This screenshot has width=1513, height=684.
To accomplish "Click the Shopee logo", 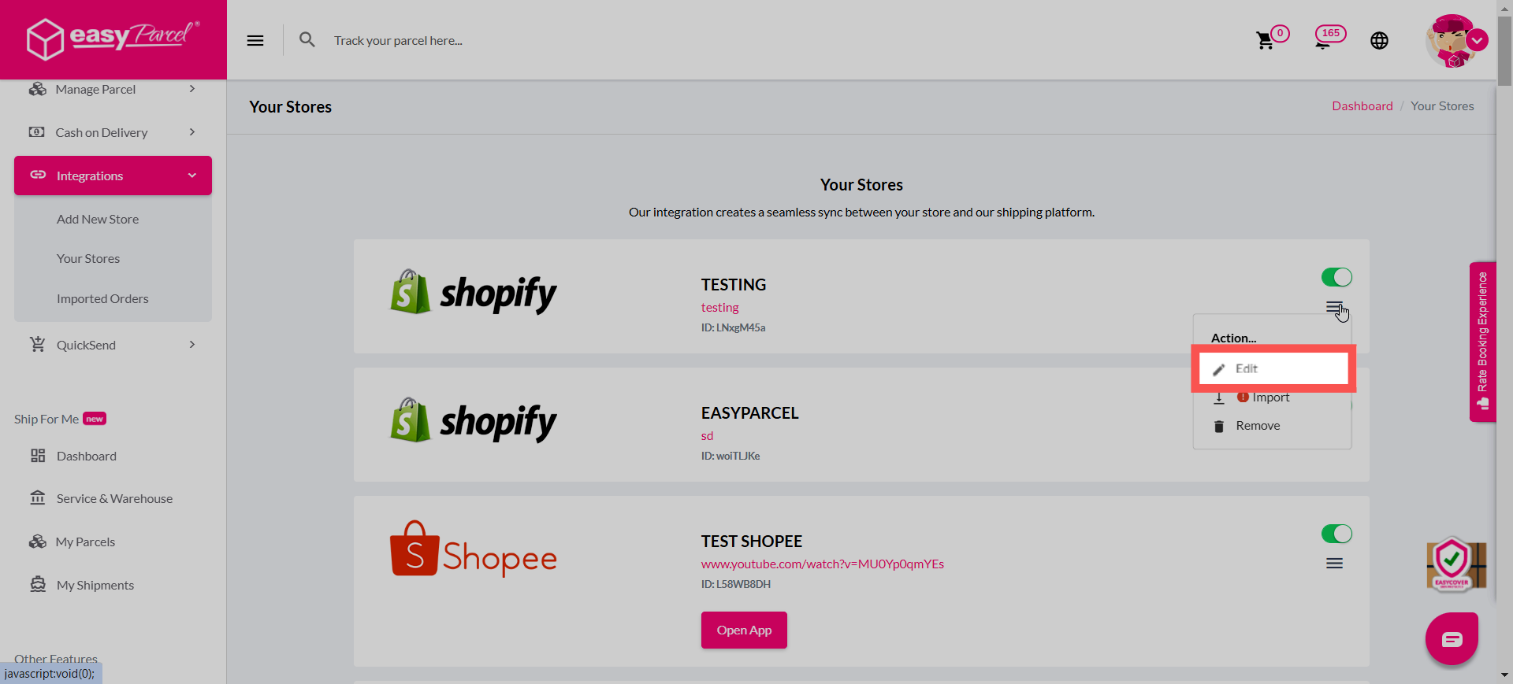I will point(474,549).
